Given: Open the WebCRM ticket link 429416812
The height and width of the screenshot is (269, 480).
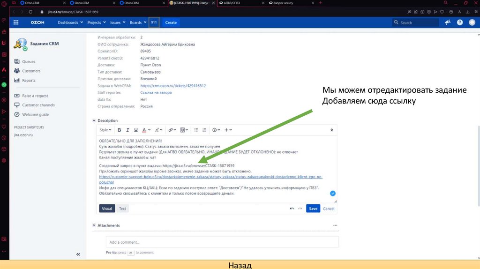Looking at the screenshot, I should pos(173,86).
